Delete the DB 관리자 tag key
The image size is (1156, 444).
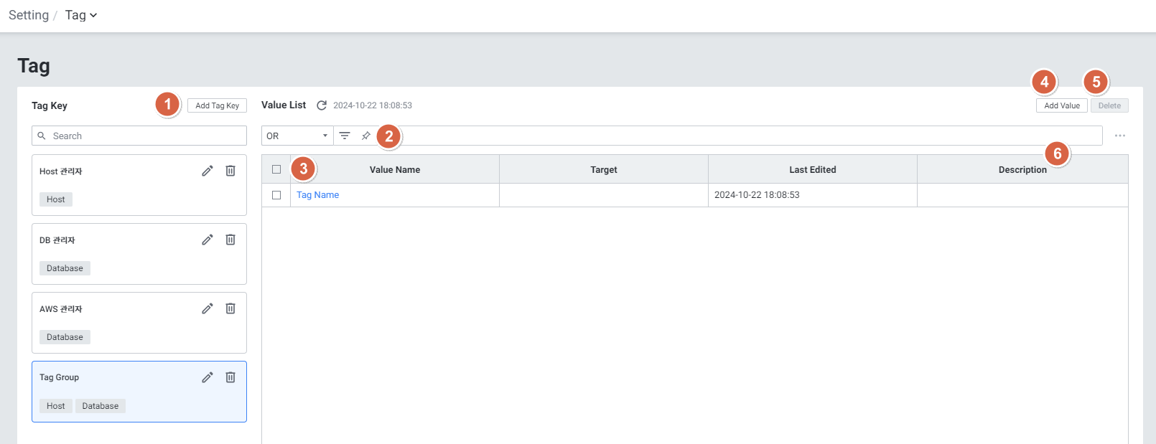coord(230,240)
